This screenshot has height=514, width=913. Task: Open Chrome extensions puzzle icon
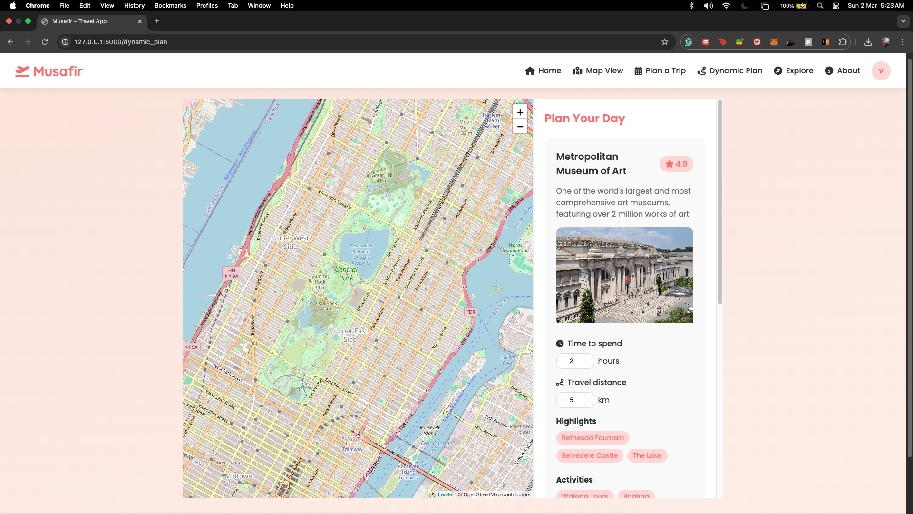pyautogui.click(x=843, y=42)
